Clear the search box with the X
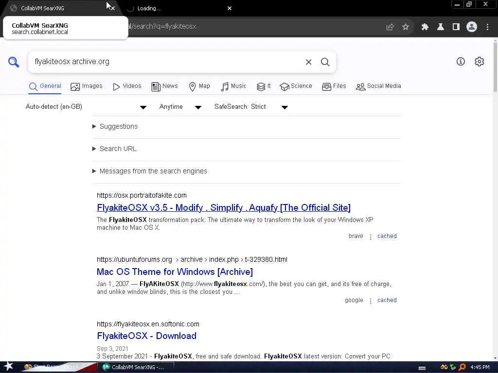 pyautogui.click(x=308, y=62)
